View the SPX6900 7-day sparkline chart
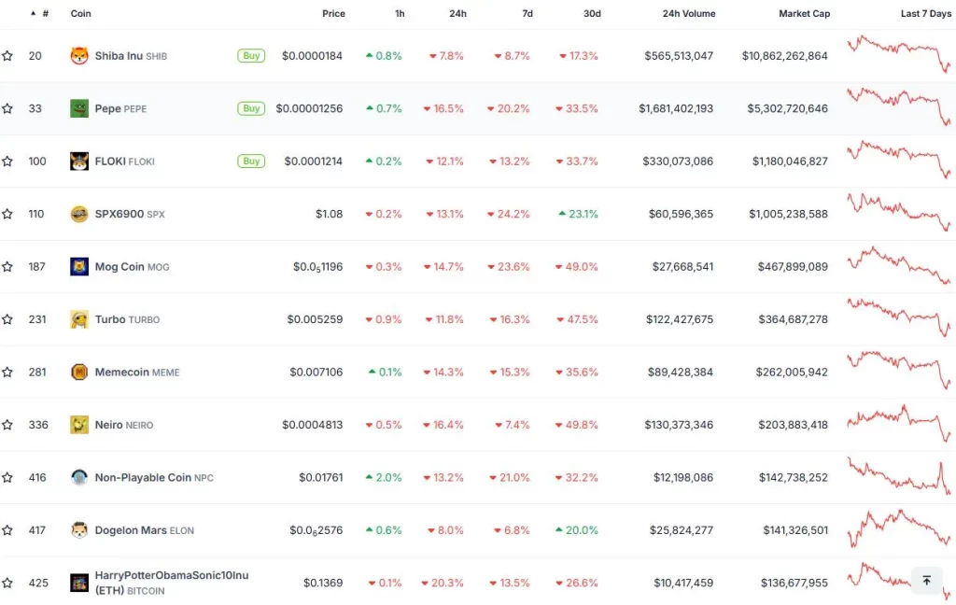The image size is (956, 605). pos(899,212)
